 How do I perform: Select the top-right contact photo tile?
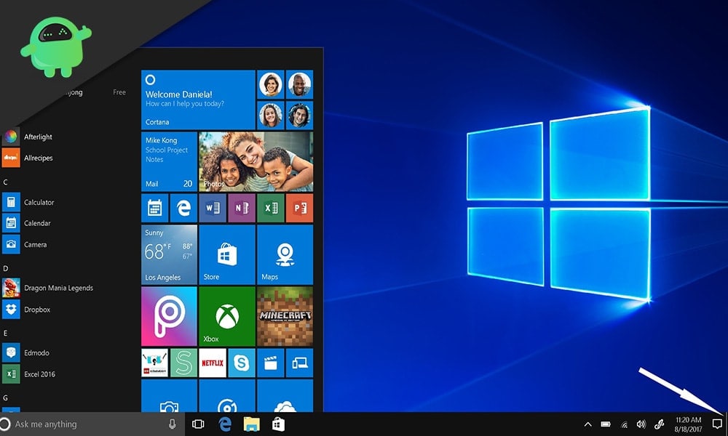(299, 84)
